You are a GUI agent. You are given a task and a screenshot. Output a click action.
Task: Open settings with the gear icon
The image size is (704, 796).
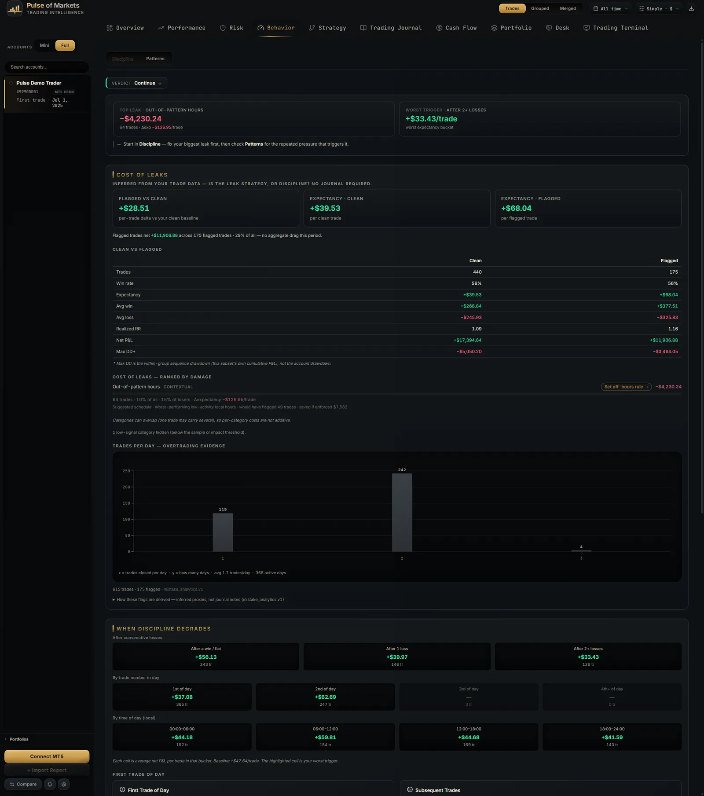(x=64, y=784)
